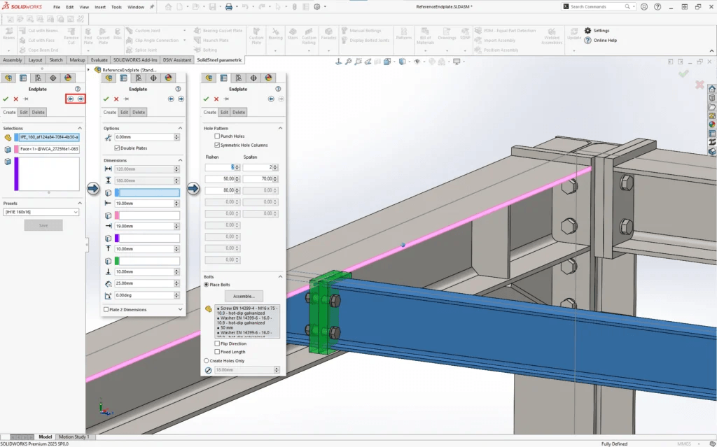Open help icon in the Hole Pattern Endplate panel
Viewport: 717px width, 447px height.
click(x=278, y=89)
